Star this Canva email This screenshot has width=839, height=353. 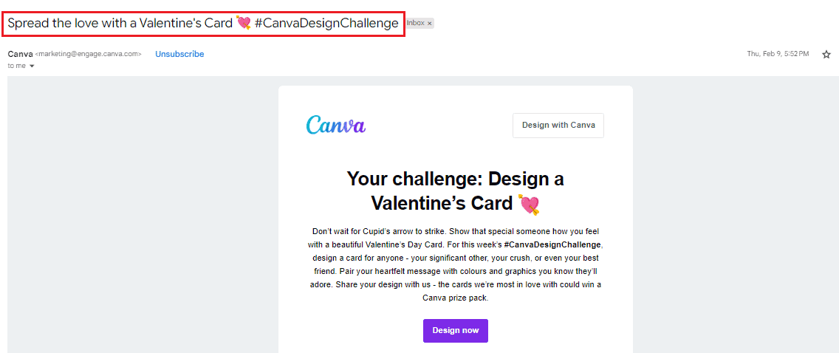(x=826, y=54)
